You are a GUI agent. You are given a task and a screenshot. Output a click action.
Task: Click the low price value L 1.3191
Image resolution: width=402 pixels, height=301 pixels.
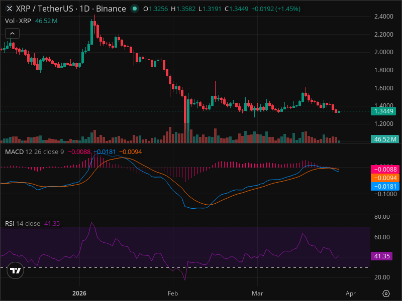coord(210,9)
